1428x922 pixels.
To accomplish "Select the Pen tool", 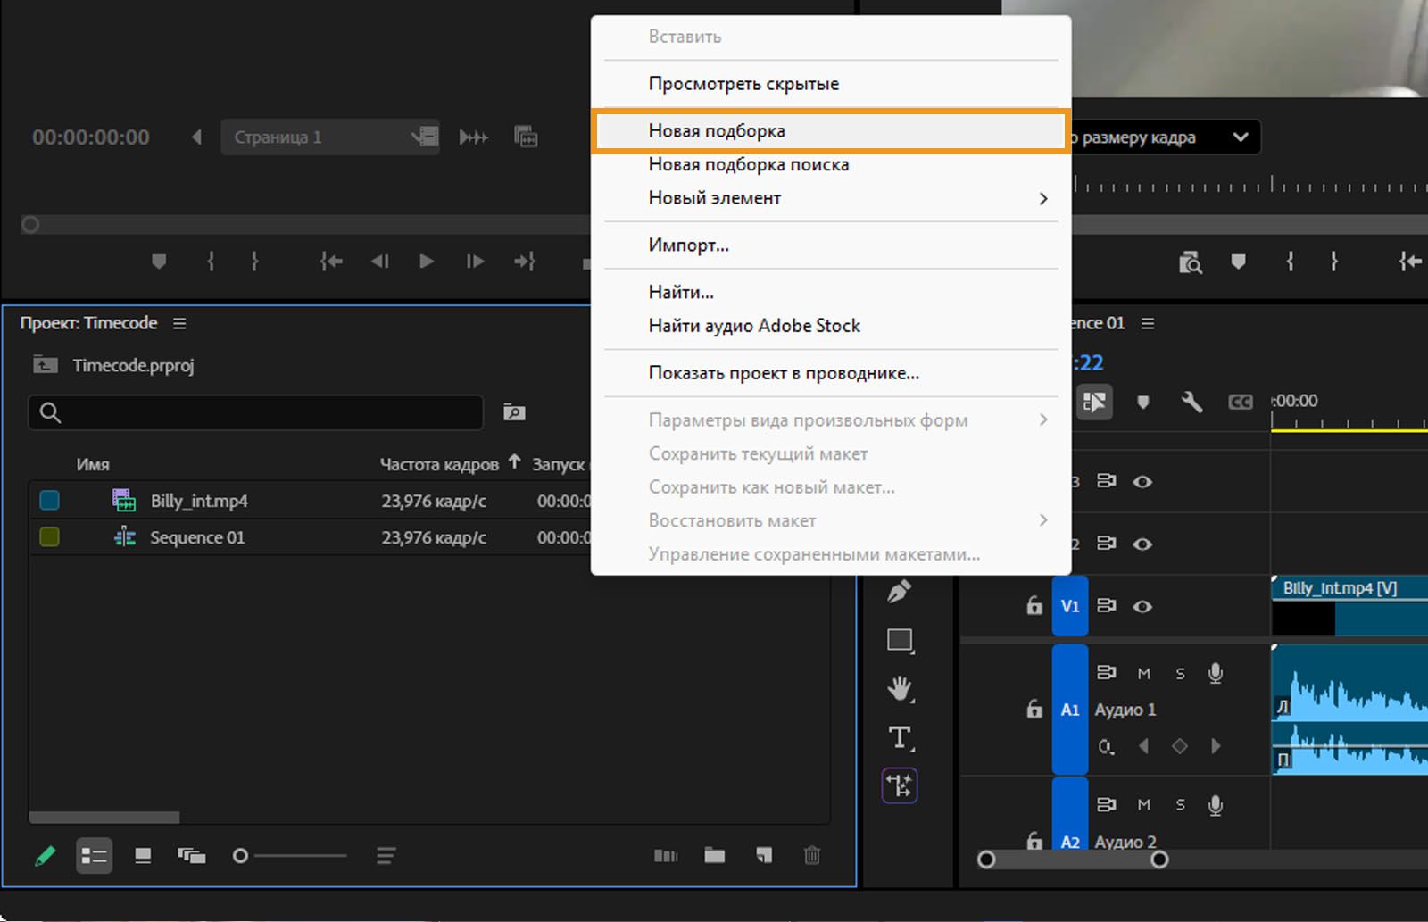I will (x=900, y=591).
